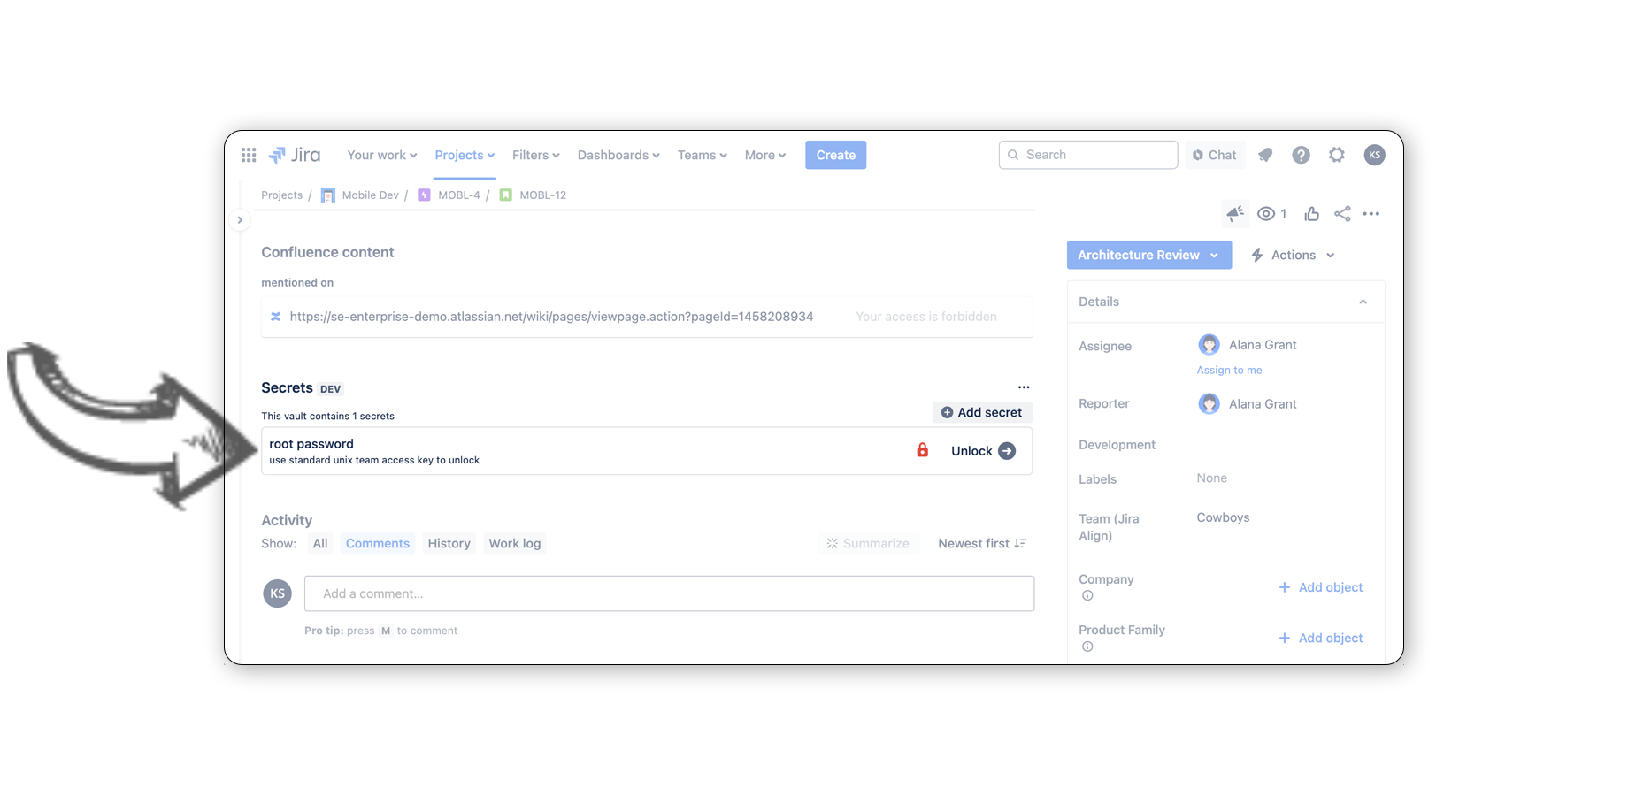Screen dimensions: 1628x796
Task: Open the Actions dropdown
Action: tap(1293, 255)
